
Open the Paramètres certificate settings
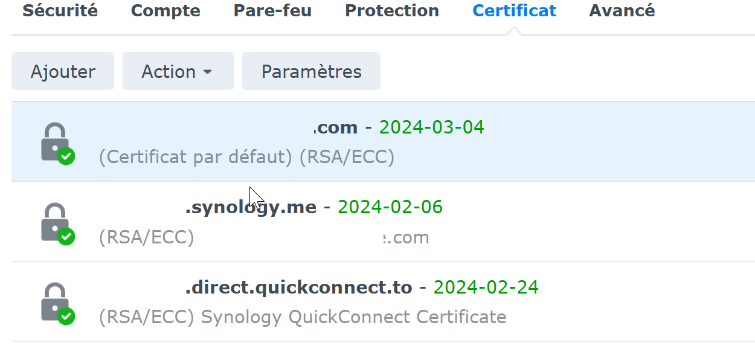tap(311, 71)
